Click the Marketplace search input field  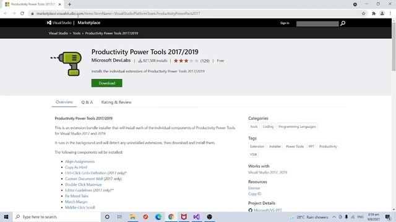pos(317,23)
